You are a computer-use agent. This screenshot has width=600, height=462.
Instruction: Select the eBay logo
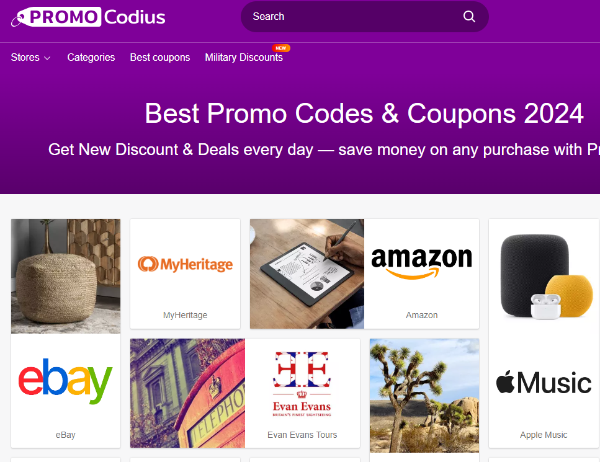[65, 381]
